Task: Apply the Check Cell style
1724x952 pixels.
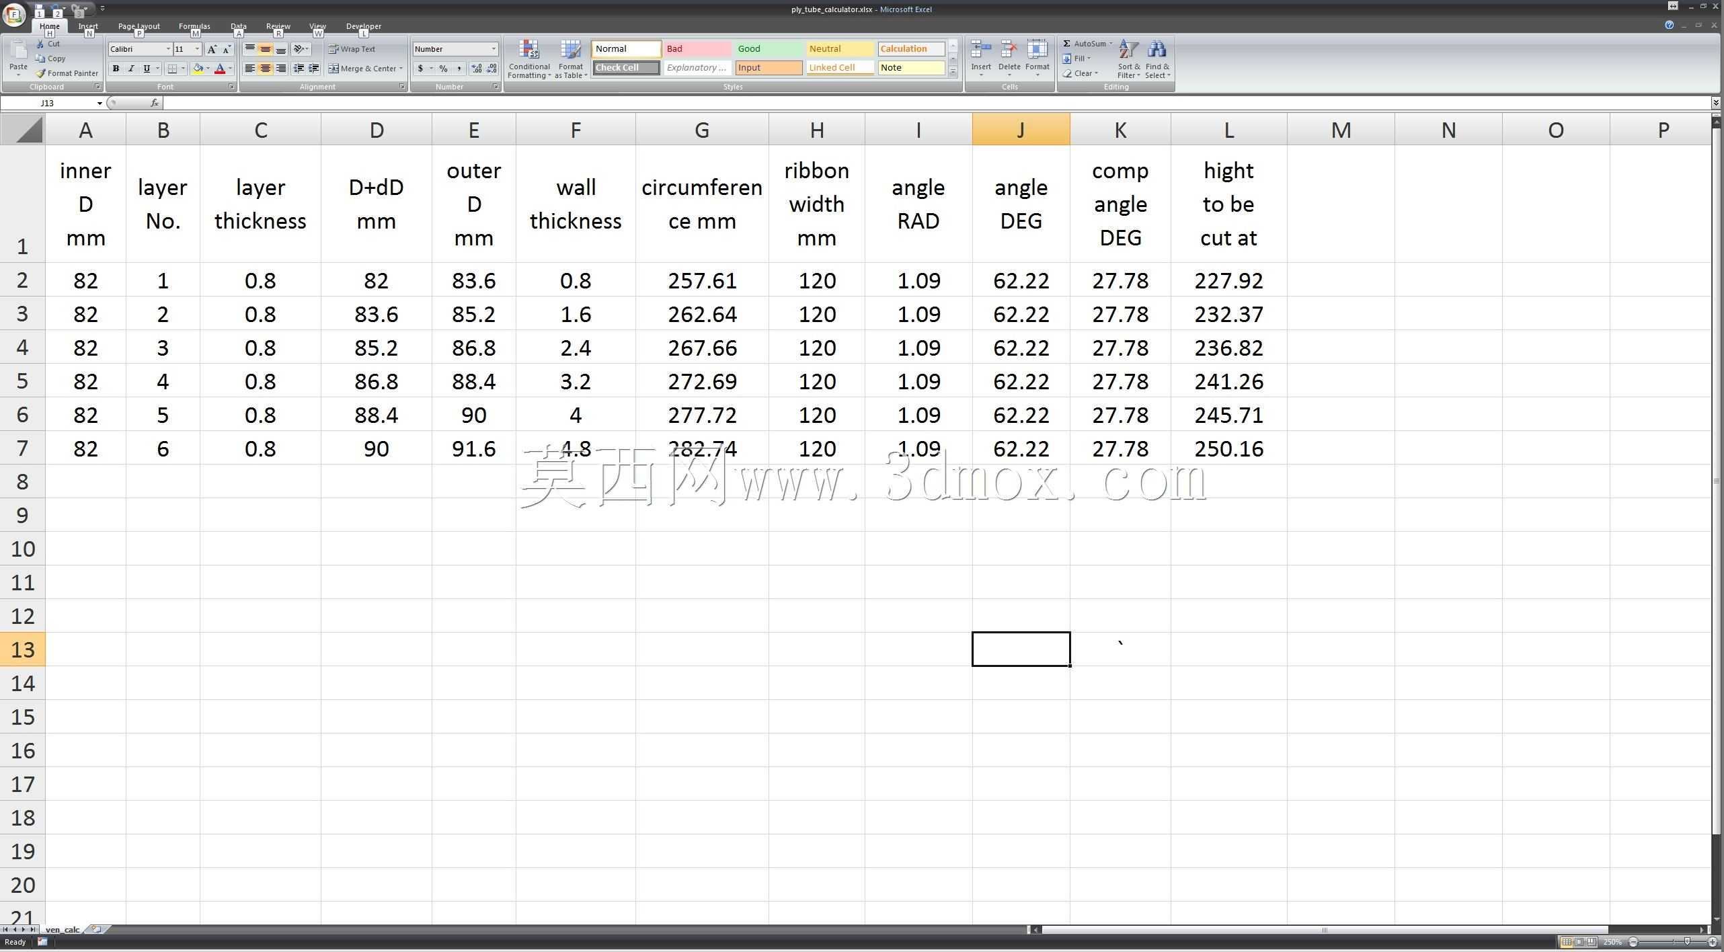Action: (626, 67)
